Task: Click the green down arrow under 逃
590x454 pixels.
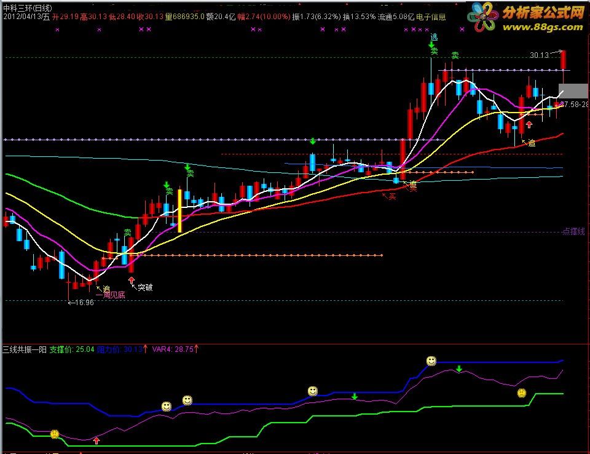Action: click(431, 45)
